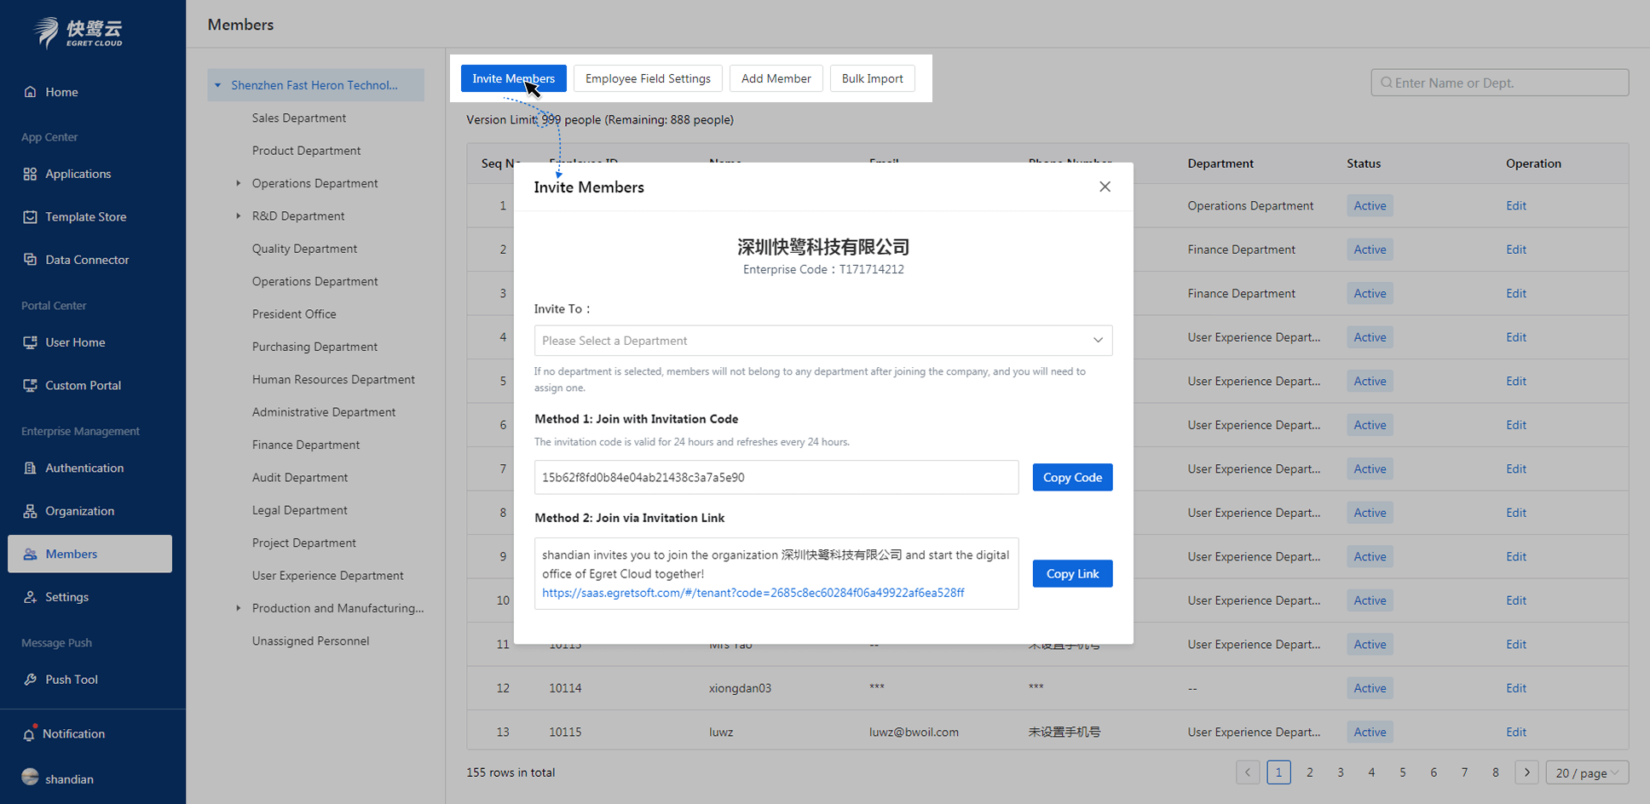Screen dimensions: 1650x804
Task: Open Settings in the sidebar menu
Action: coord(66,597)
